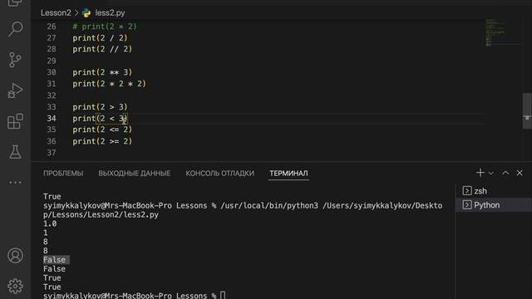Click line number 27 in gutter
The height and width of the screenshot is (299, 532).
52,38
